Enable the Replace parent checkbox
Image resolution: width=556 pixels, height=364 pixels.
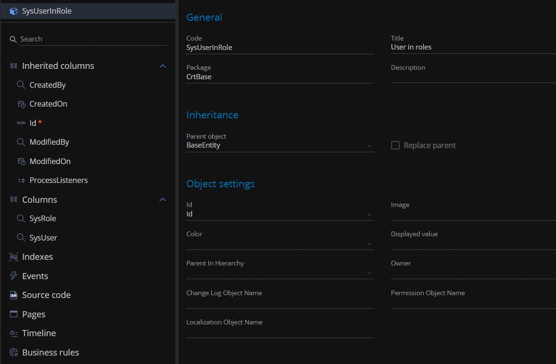tap(395, 145)
